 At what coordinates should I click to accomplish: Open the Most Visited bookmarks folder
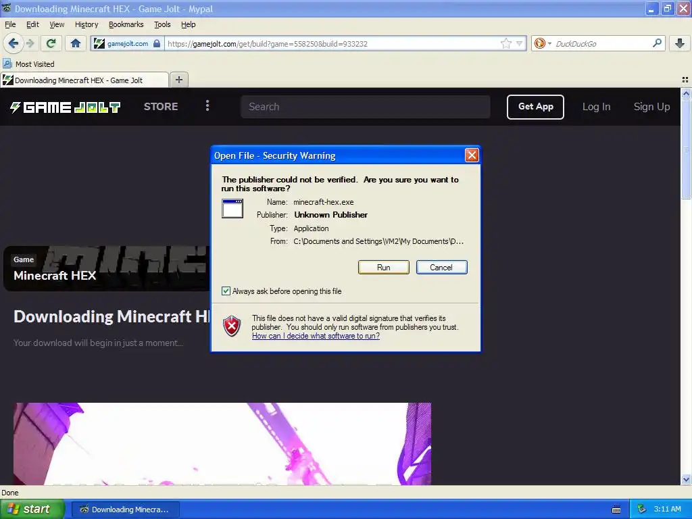[28, 64]
